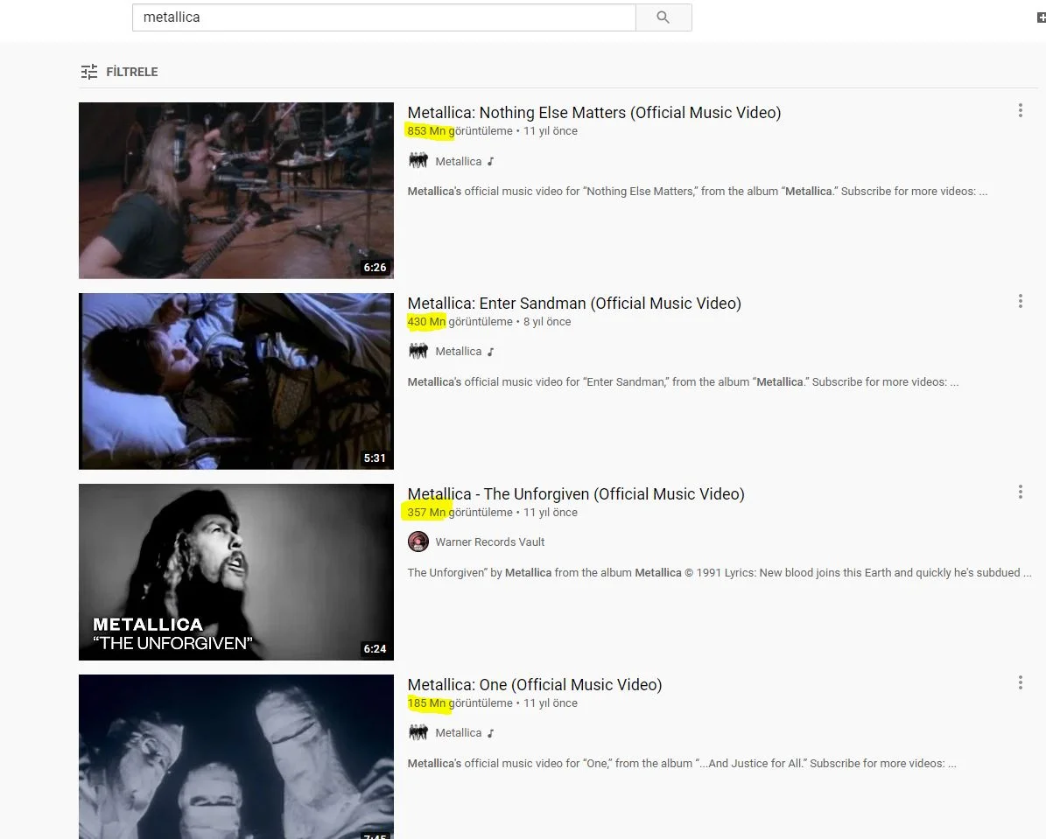Open the FİLTRELE filter options
This screenshot has height=839, width=1046.
pos(119,72)
